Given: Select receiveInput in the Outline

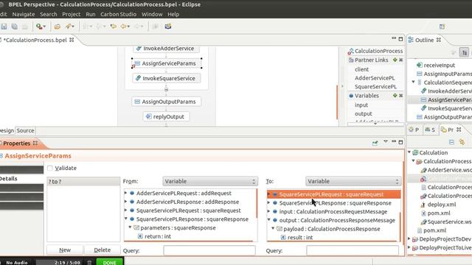Looking at the screenshot, I should (440, 65).
